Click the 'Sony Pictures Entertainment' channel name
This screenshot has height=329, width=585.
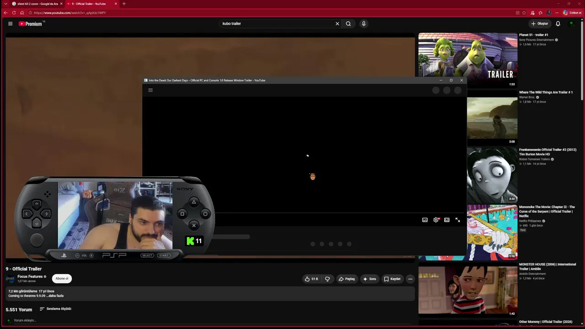coord(537,40)
